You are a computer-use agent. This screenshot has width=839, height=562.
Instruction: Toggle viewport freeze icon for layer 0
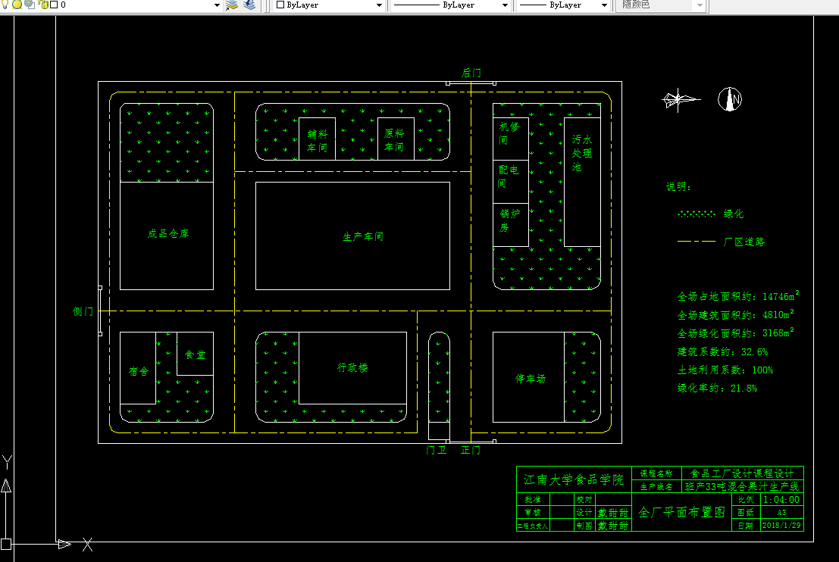tap(30, 5)
